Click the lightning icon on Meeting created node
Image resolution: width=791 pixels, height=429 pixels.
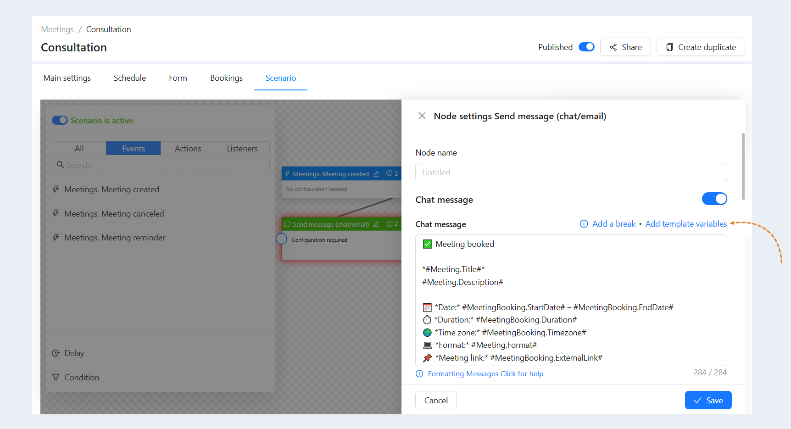[x=288, y=173]
